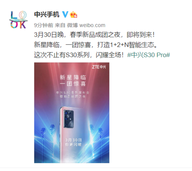Click the post line mentioning 1+2+N智能生态
This screenshot has width=192, height=171.
(x=96, y=45)
